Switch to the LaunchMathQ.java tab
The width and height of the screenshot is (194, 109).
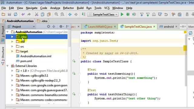click(x=100, y=27)
